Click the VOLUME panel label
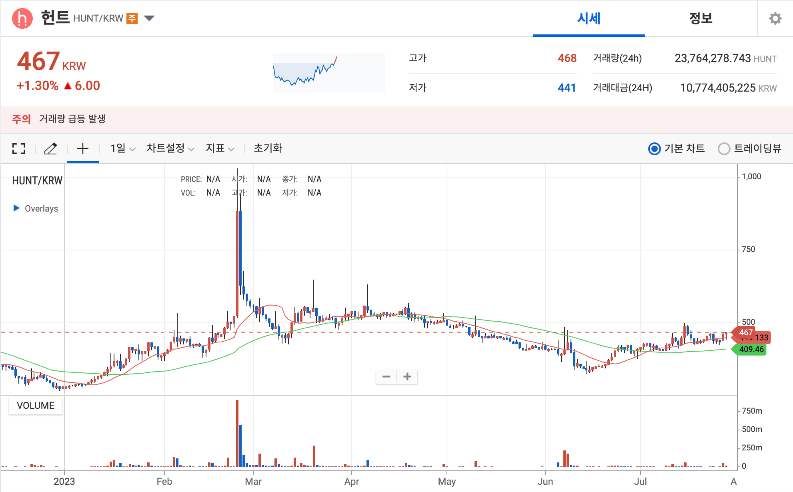The width and height of the screenshot is (793, 492). tap(36, 406)
